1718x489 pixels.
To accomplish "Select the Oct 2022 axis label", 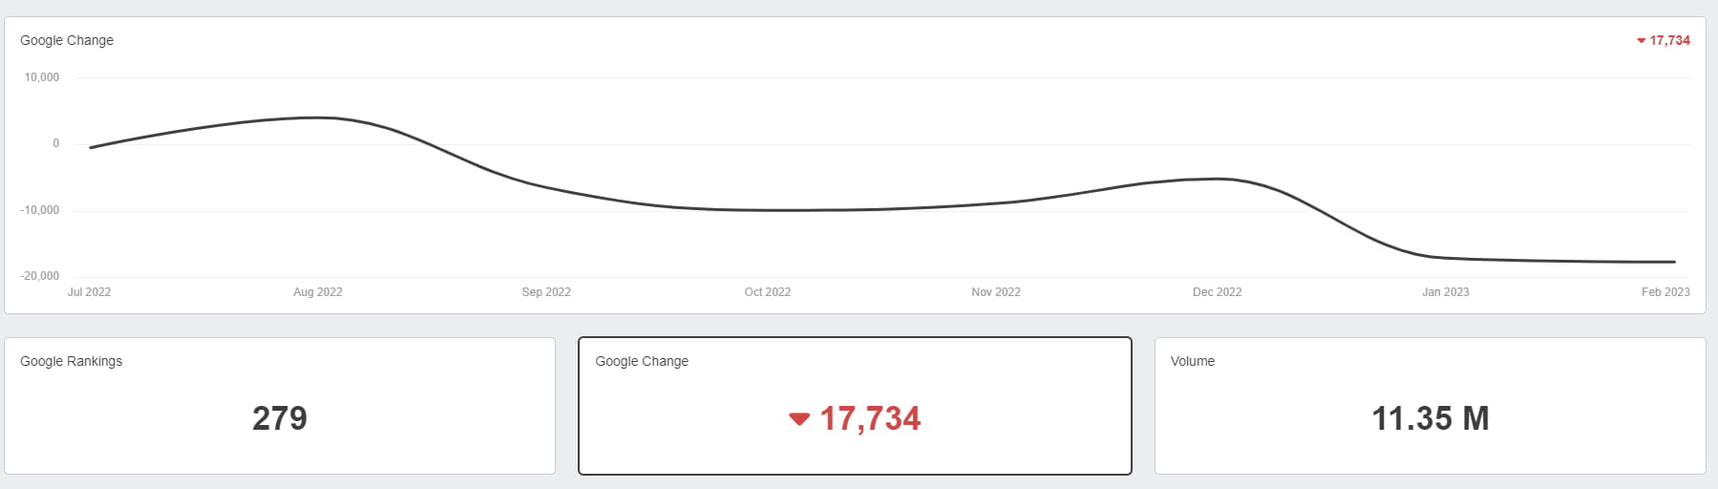I will [767, 292].
